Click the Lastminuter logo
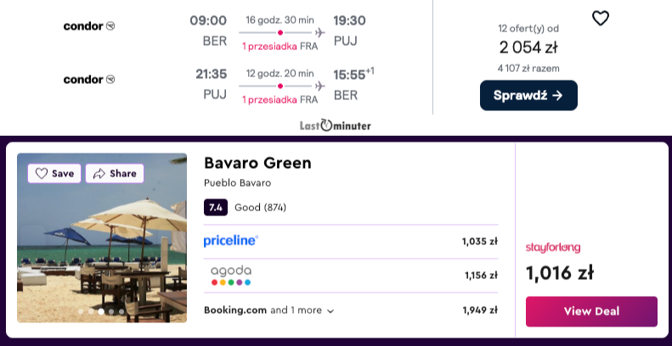 click(335, 126)
